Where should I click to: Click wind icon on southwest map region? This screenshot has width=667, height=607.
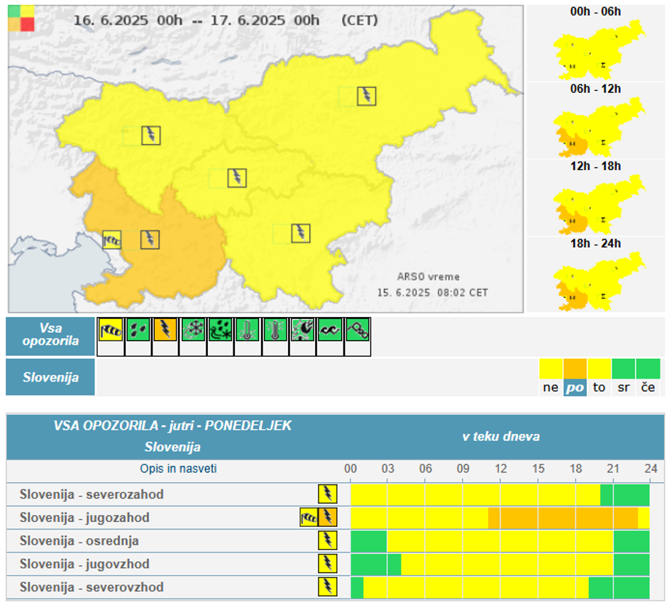112,240
